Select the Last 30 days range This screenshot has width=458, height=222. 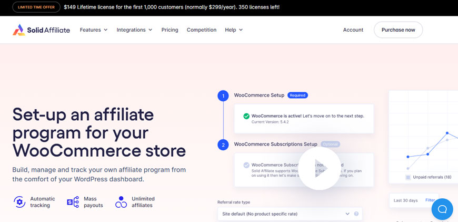click(x=405, y=201)
